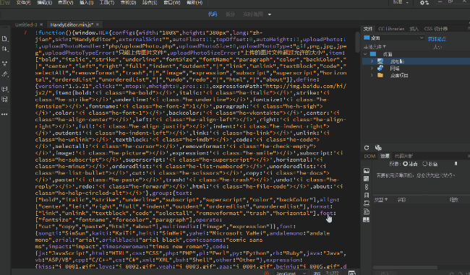Sort by the 本地文件 column header

tap(375, 47)
